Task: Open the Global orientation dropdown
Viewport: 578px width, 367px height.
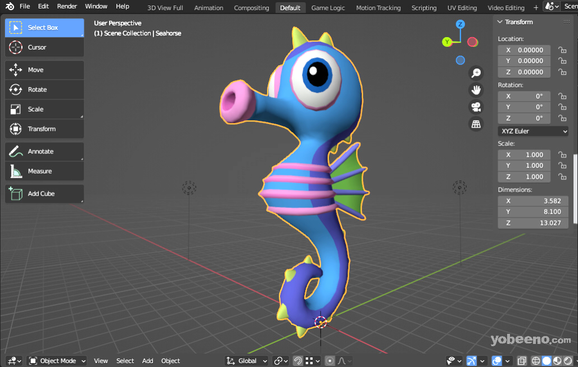Action: (247, 361)
